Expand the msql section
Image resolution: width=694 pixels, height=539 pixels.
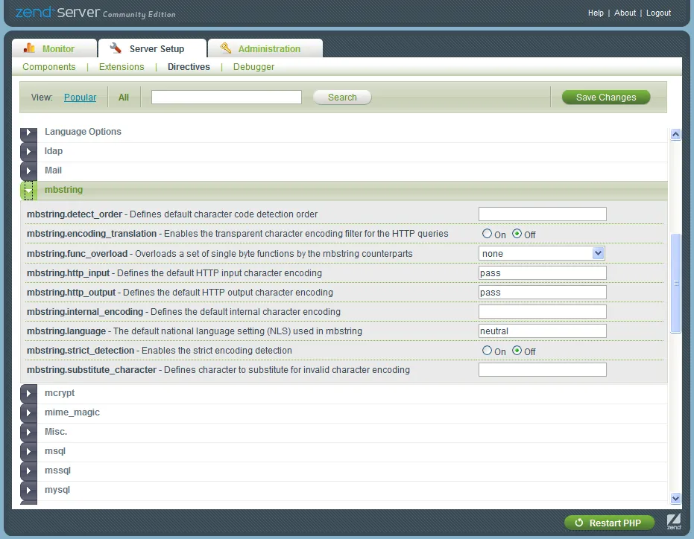click(29, 451)
